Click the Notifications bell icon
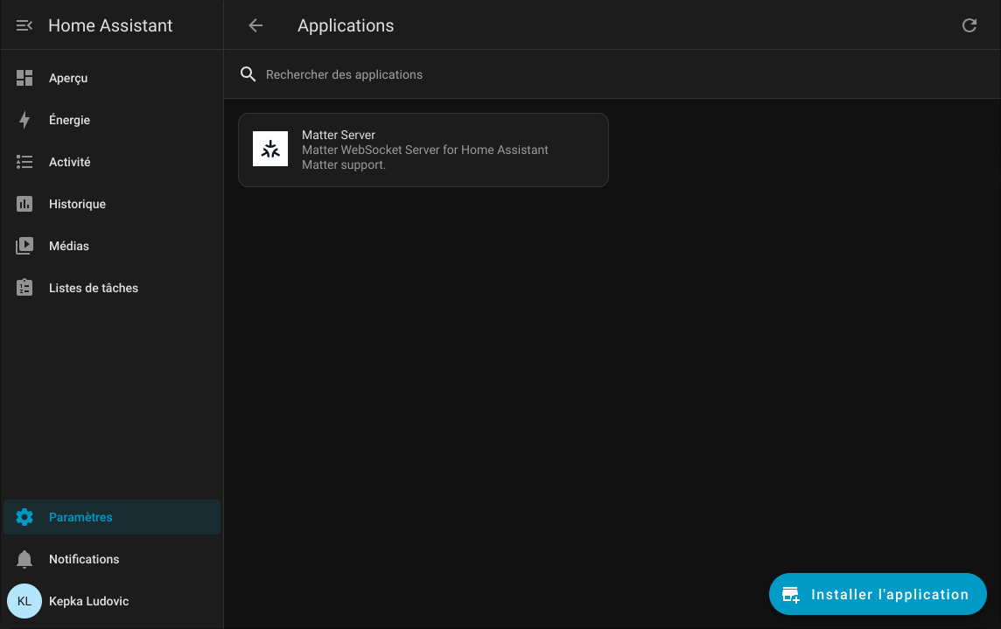Screen dimensions: 1001x629 (x=24, y=560)
